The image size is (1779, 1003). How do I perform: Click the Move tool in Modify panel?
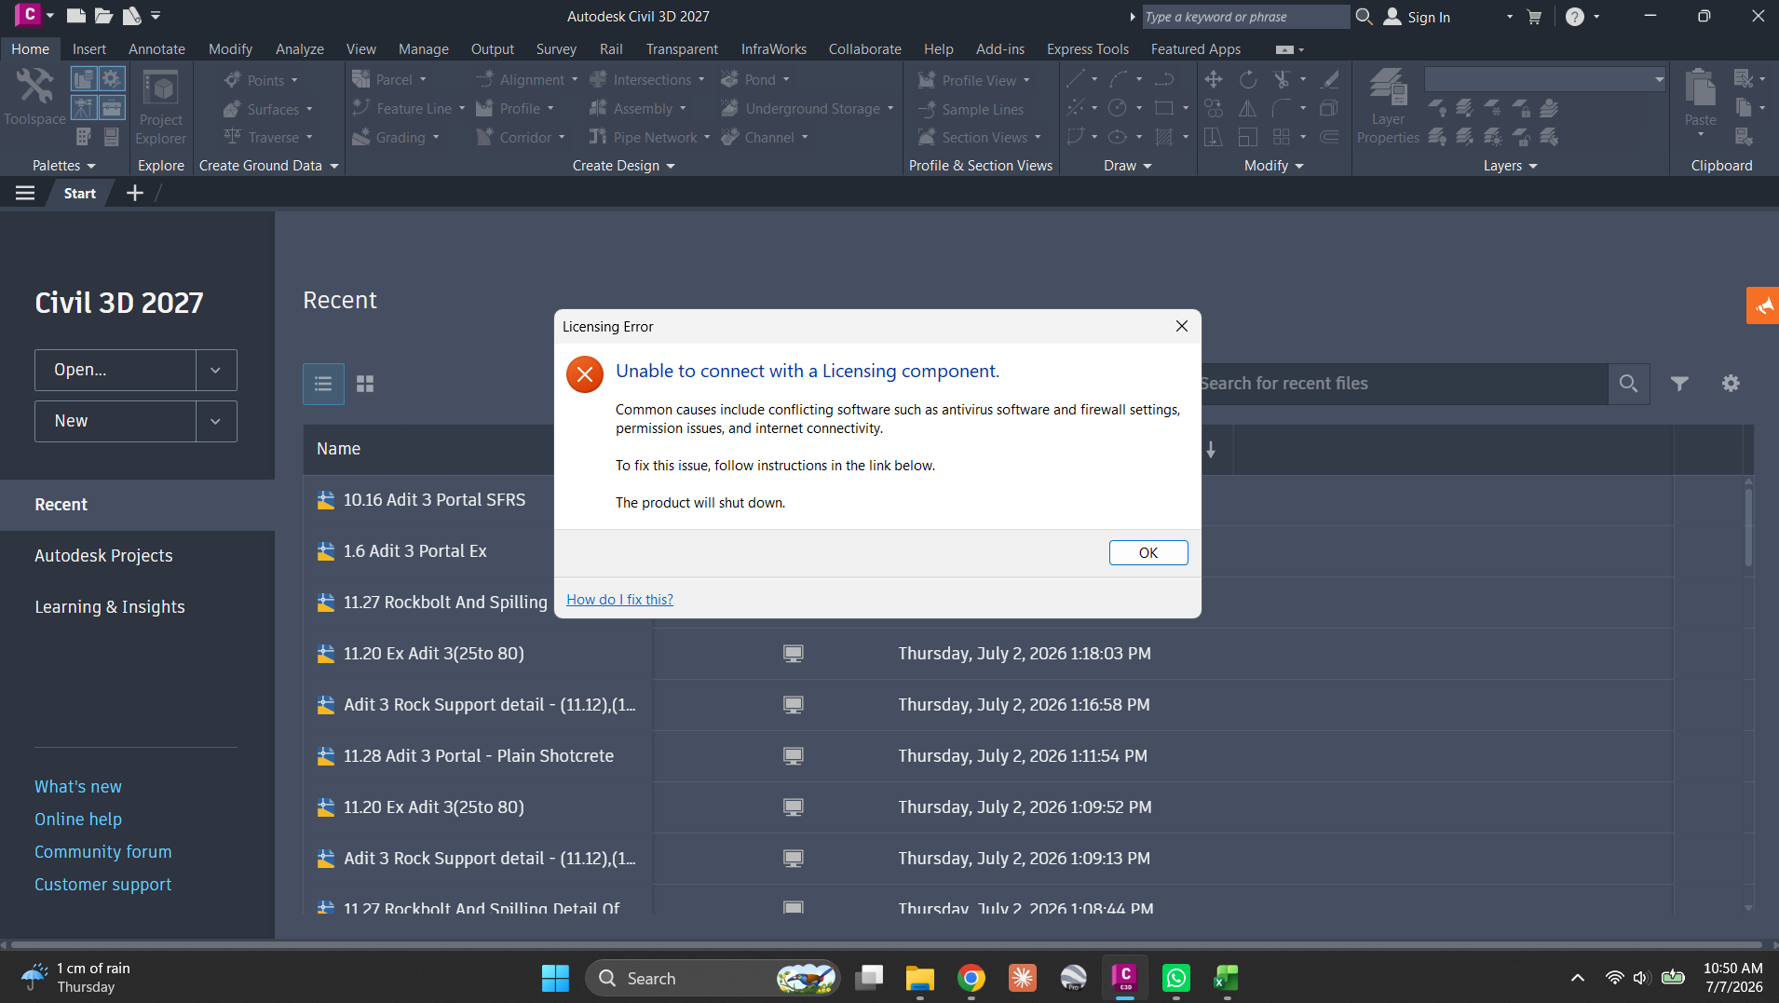1214,80
